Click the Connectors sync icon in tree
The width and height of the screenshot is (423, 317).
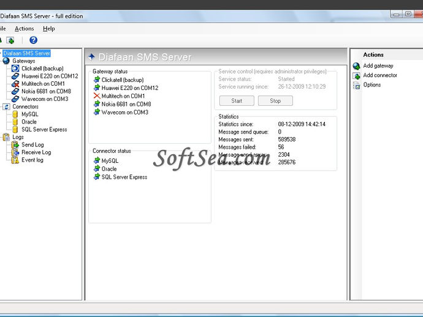pos(7,106)
